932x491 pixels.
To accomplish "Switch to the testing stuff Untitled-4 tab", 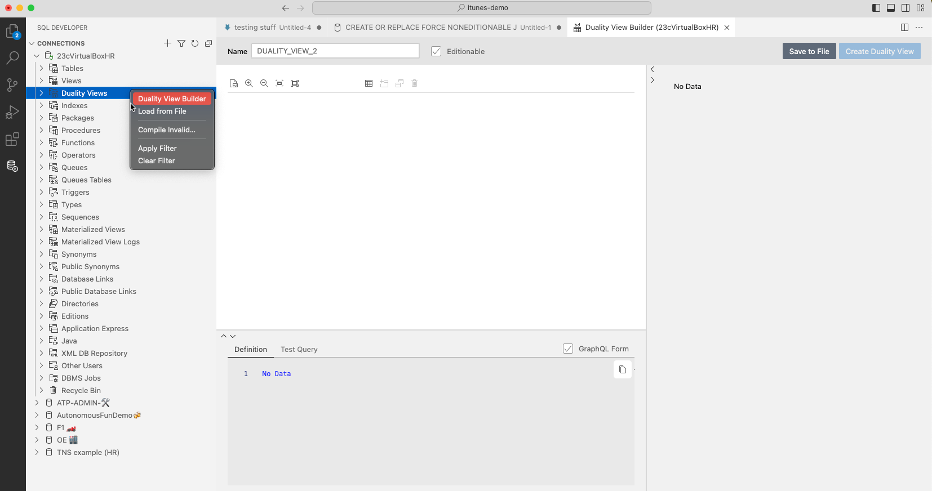I will 273,28.
